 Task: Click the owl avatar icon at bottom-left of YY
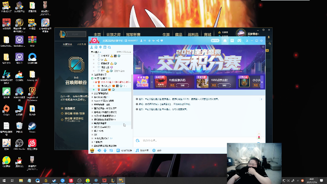click(x=92, y=150)
